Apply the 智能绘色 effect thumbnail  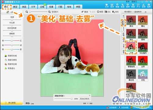pos(131,62)
